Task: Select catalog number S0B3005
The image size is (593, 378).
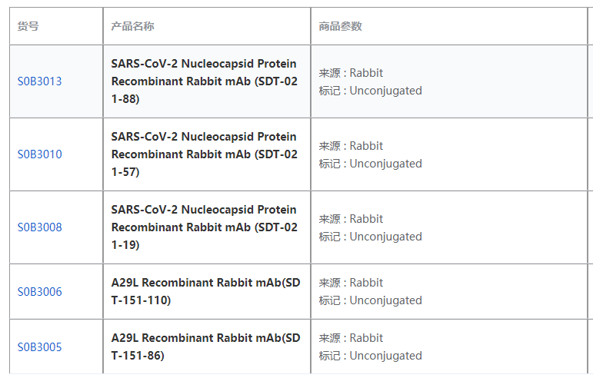Action: coord(40,347)
